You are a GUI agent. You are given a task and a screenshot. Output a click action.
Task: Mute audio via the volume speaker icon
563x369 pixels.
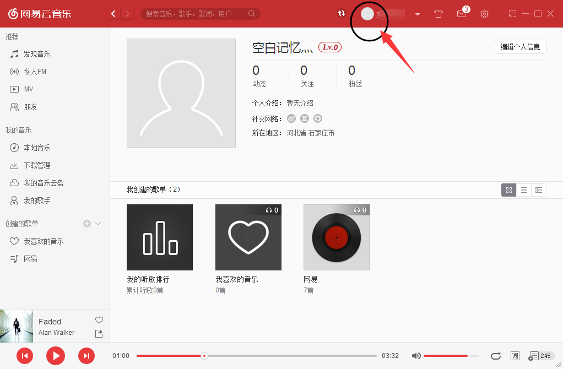pos(416,356)
